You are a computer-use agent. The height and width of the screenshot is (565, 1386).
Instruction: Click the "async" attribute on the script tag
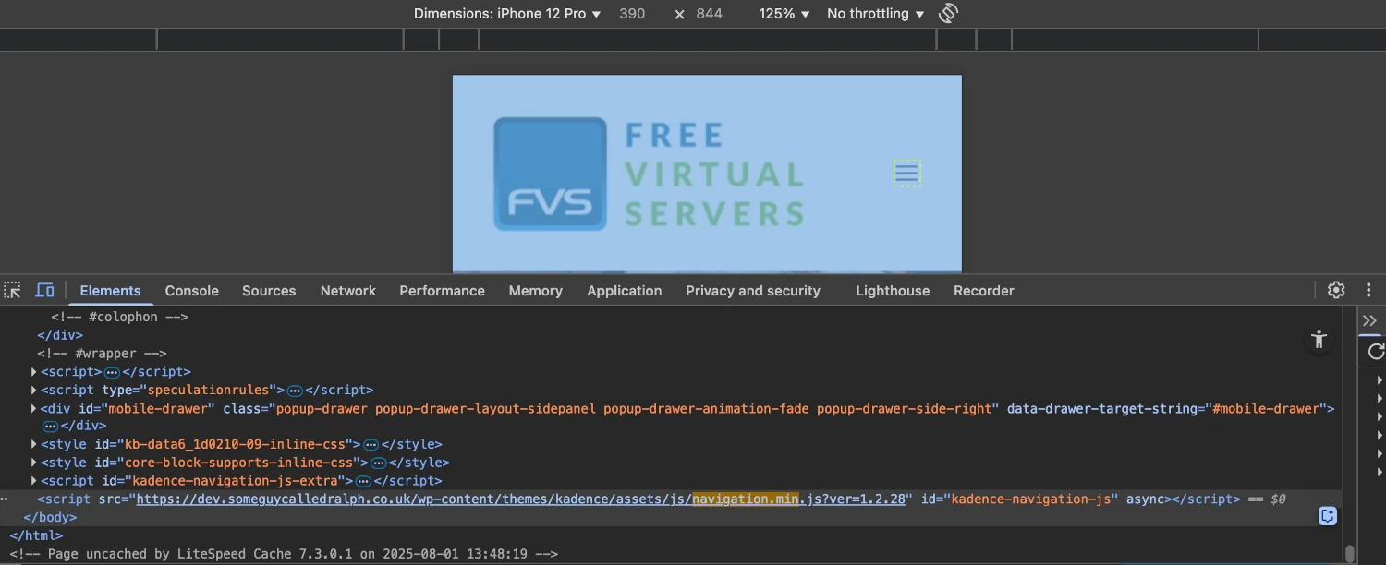pyautogui.click(x=1145, y=499)
